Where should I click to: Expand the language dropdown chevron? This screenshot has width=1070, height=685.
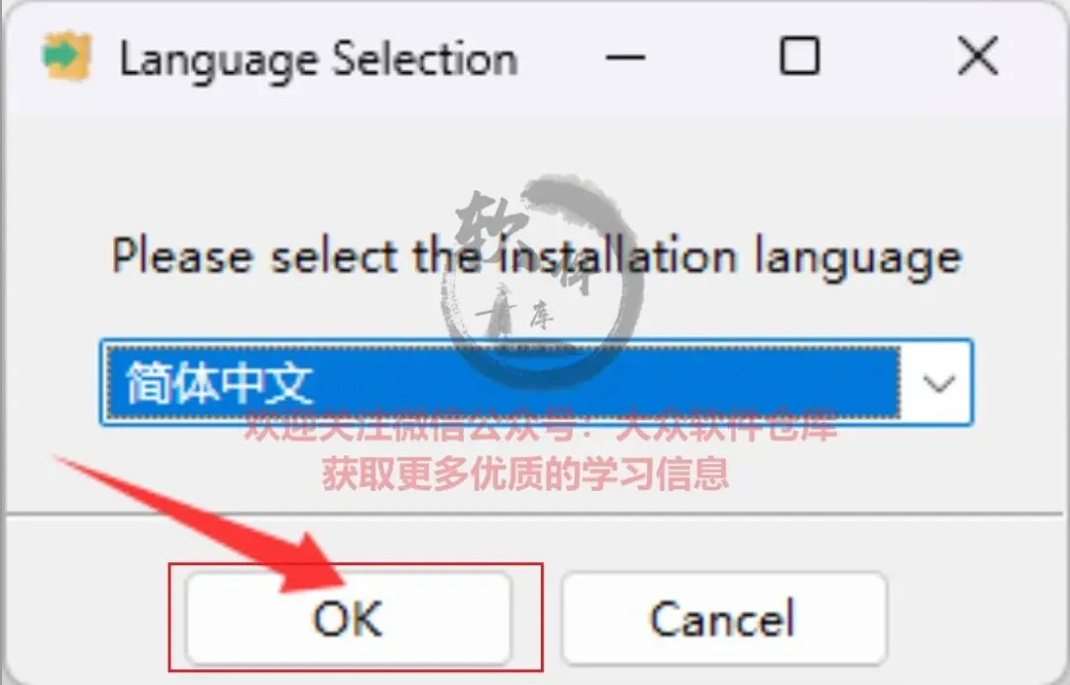[x=939, y=384]
